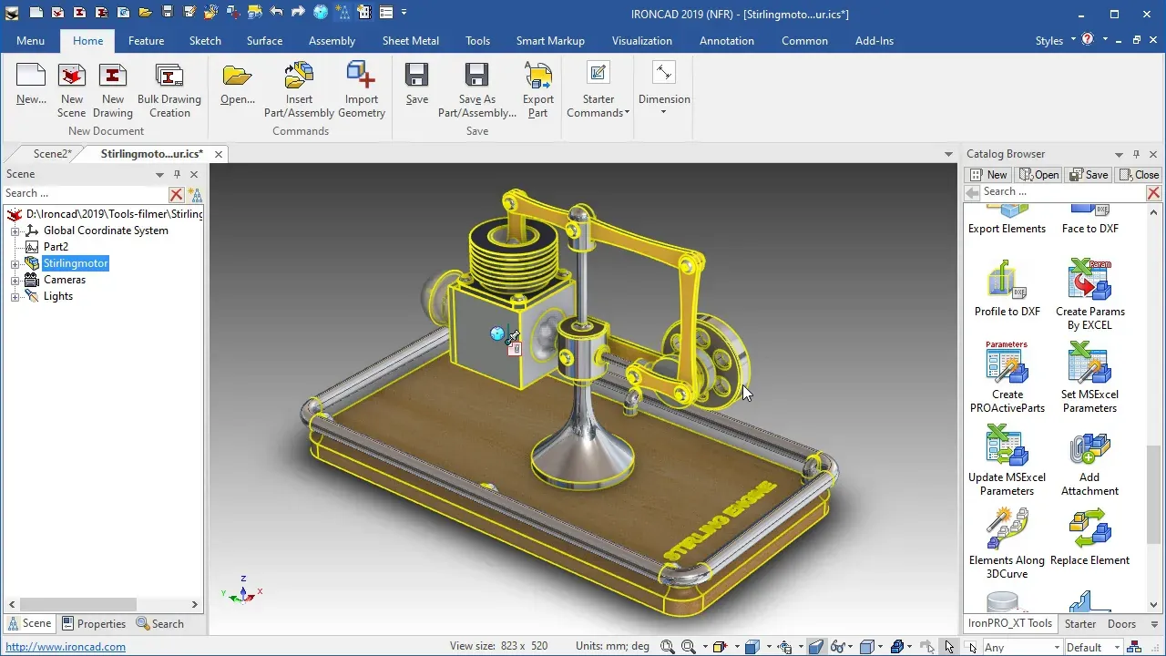Open Bulk Drawing Creation

click(169, 77)
